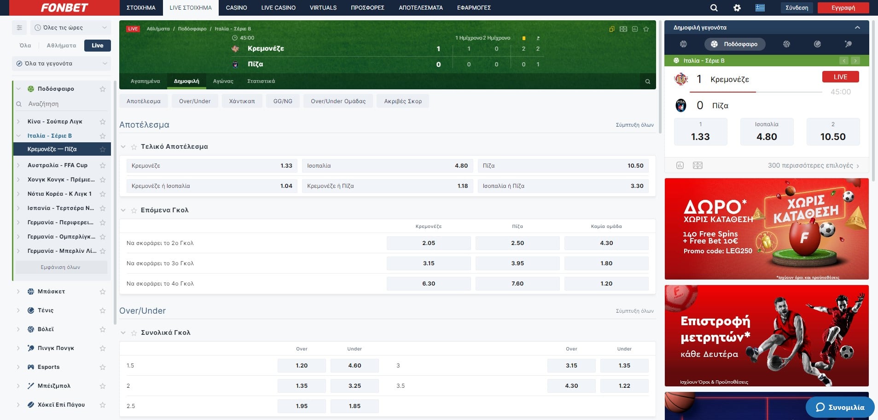Collapse the Τελικό Αποτέλεσμα section

click(x=123, y=146)
